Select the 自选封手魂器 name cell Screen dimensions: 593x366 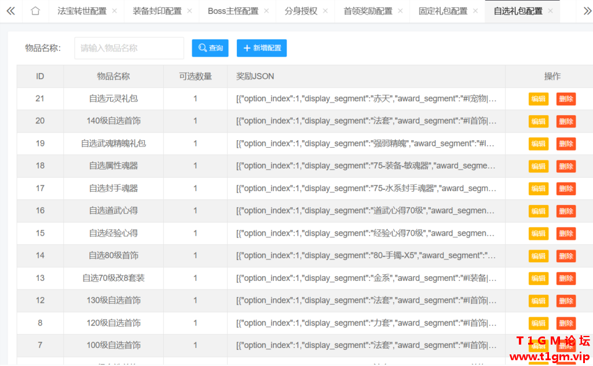[114, 188]
